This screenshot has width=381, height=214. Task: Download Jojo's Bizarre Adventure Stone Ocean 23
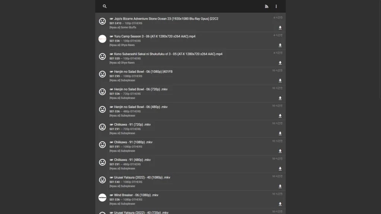280,27
